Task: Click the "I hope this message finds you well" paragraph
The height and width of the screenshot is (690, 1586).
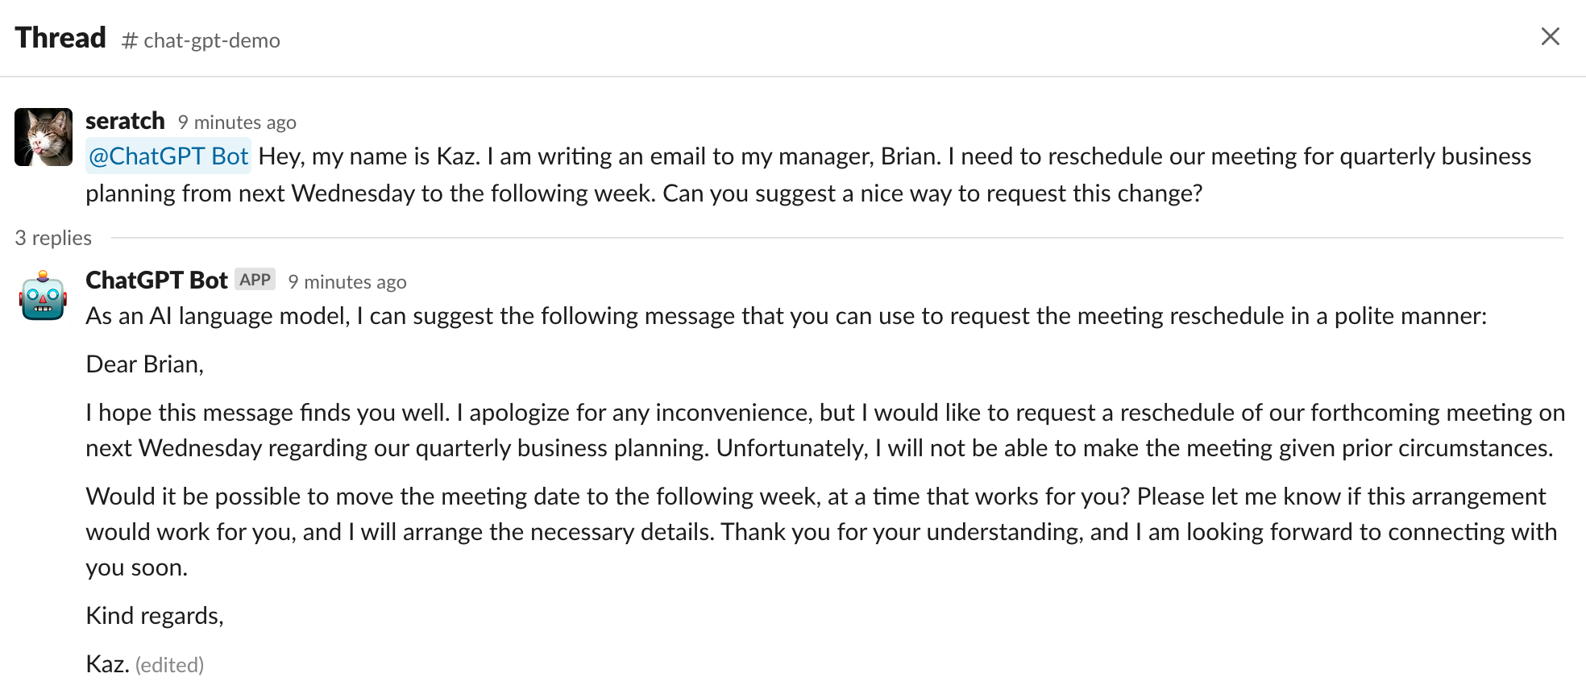Action: click(822, 430)
